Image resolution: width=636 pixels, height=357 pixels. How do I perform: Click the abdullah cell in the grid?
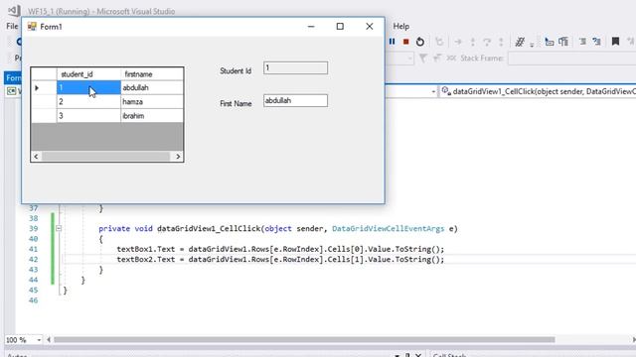coord(152,87)
